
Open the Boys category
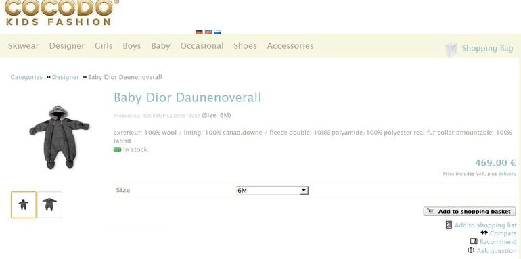[x=132, y=46]
